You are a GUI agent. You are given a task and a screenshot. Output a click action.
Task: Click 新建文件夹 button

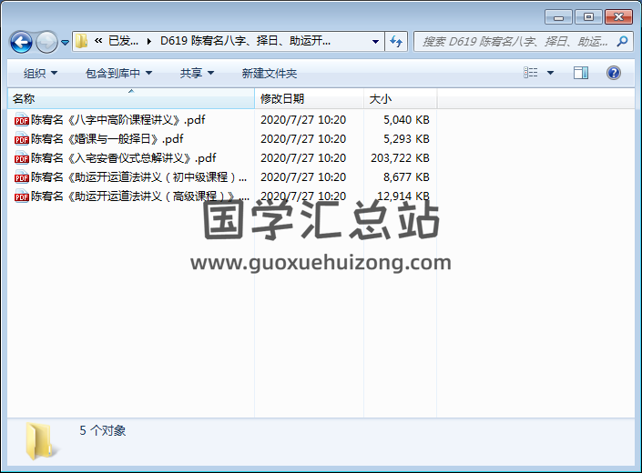click(x=270, y=73)
